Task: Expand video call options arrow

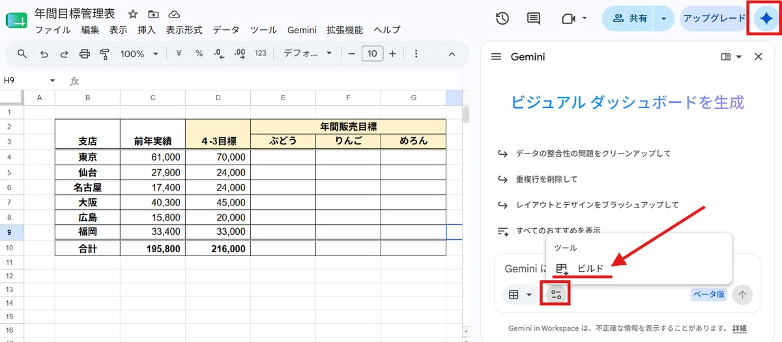Action: [x=585, y=18]
